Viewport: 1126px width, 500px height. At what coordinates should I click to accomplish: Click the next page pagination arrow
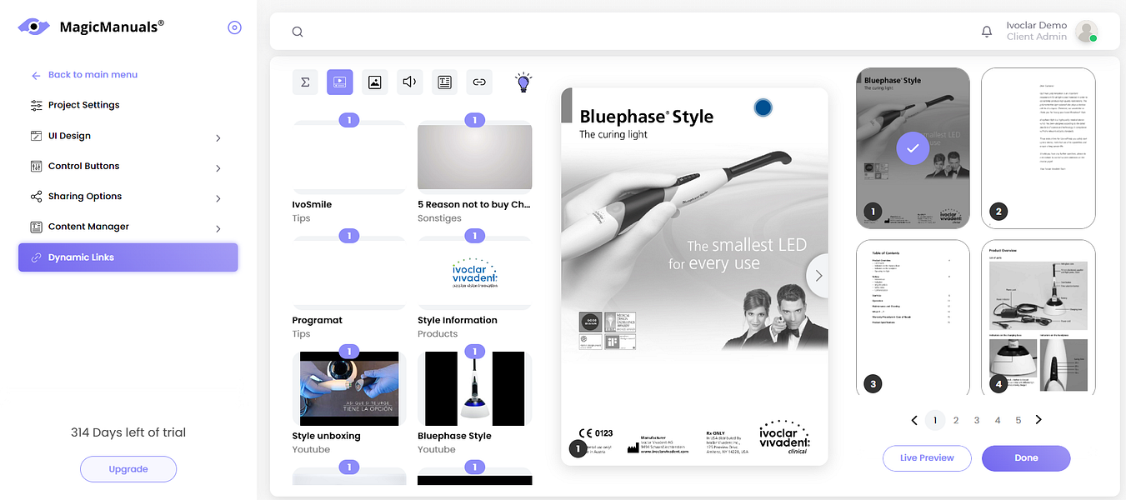pos(1038,420)
